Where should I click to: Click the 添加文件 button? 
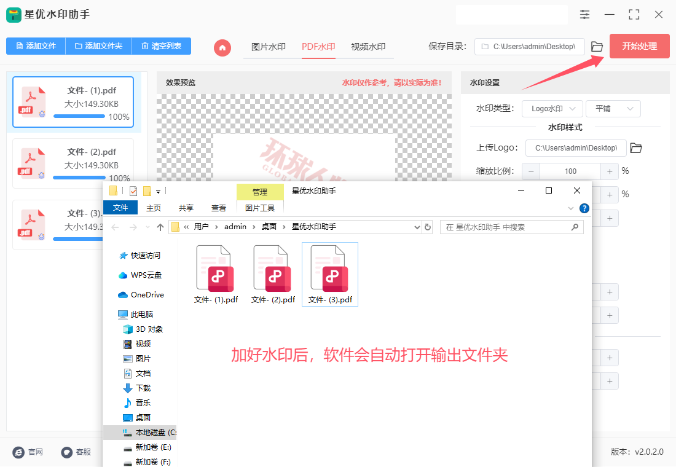[36, 45]
